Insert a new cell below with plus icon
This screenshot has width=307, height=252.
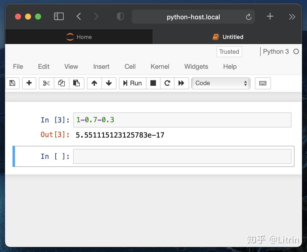click(x=29, y=83)
